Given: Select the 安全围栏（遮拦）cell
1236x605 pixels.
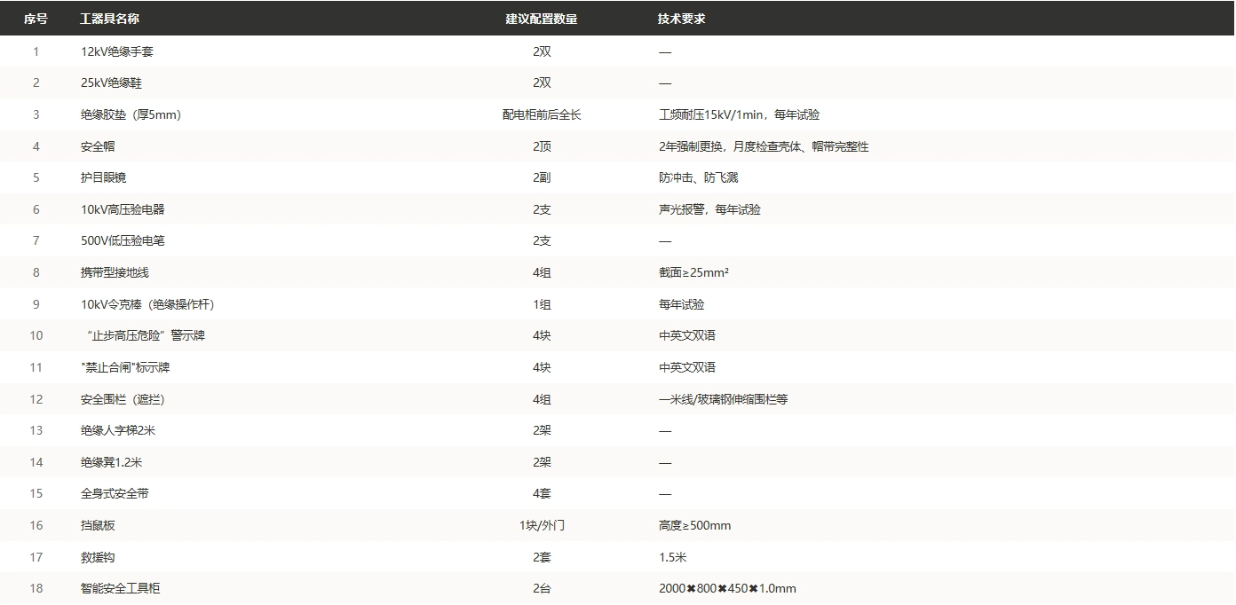Looking at the screenshot, I should pyautogui.click(x=123, y=399).
